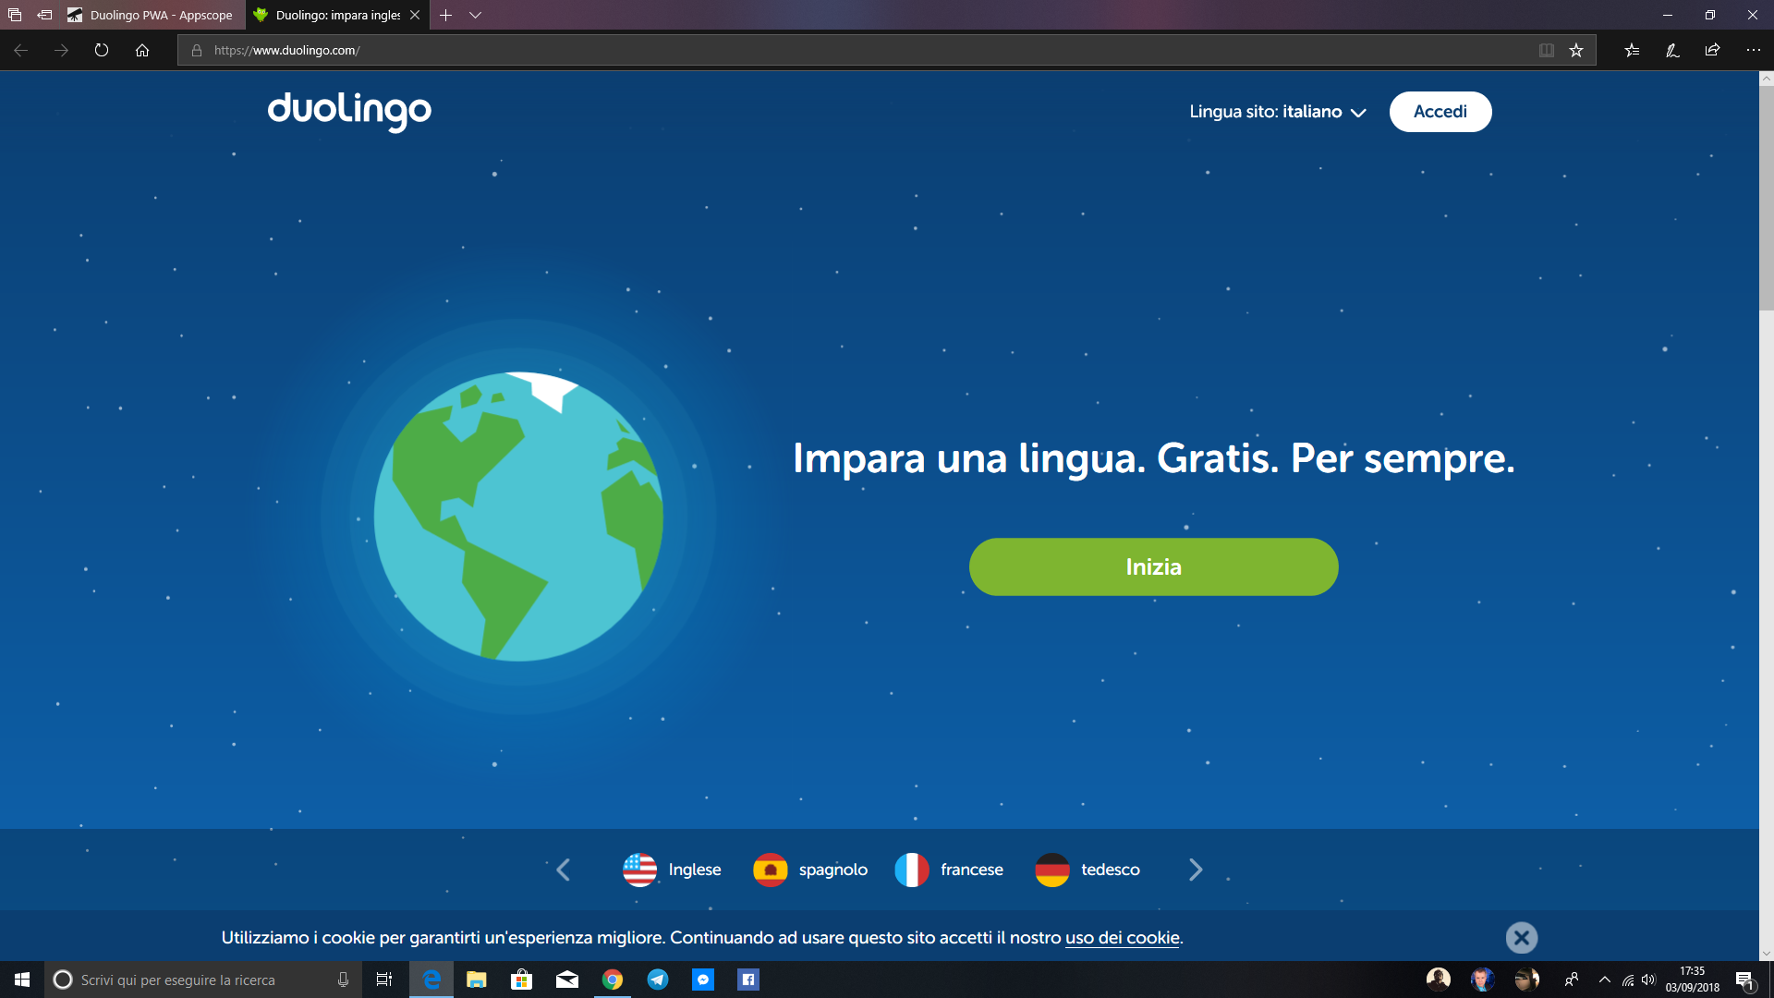Click the Accedi login button
Screen dimensions: 1774x998
(x=1440, y=112)
